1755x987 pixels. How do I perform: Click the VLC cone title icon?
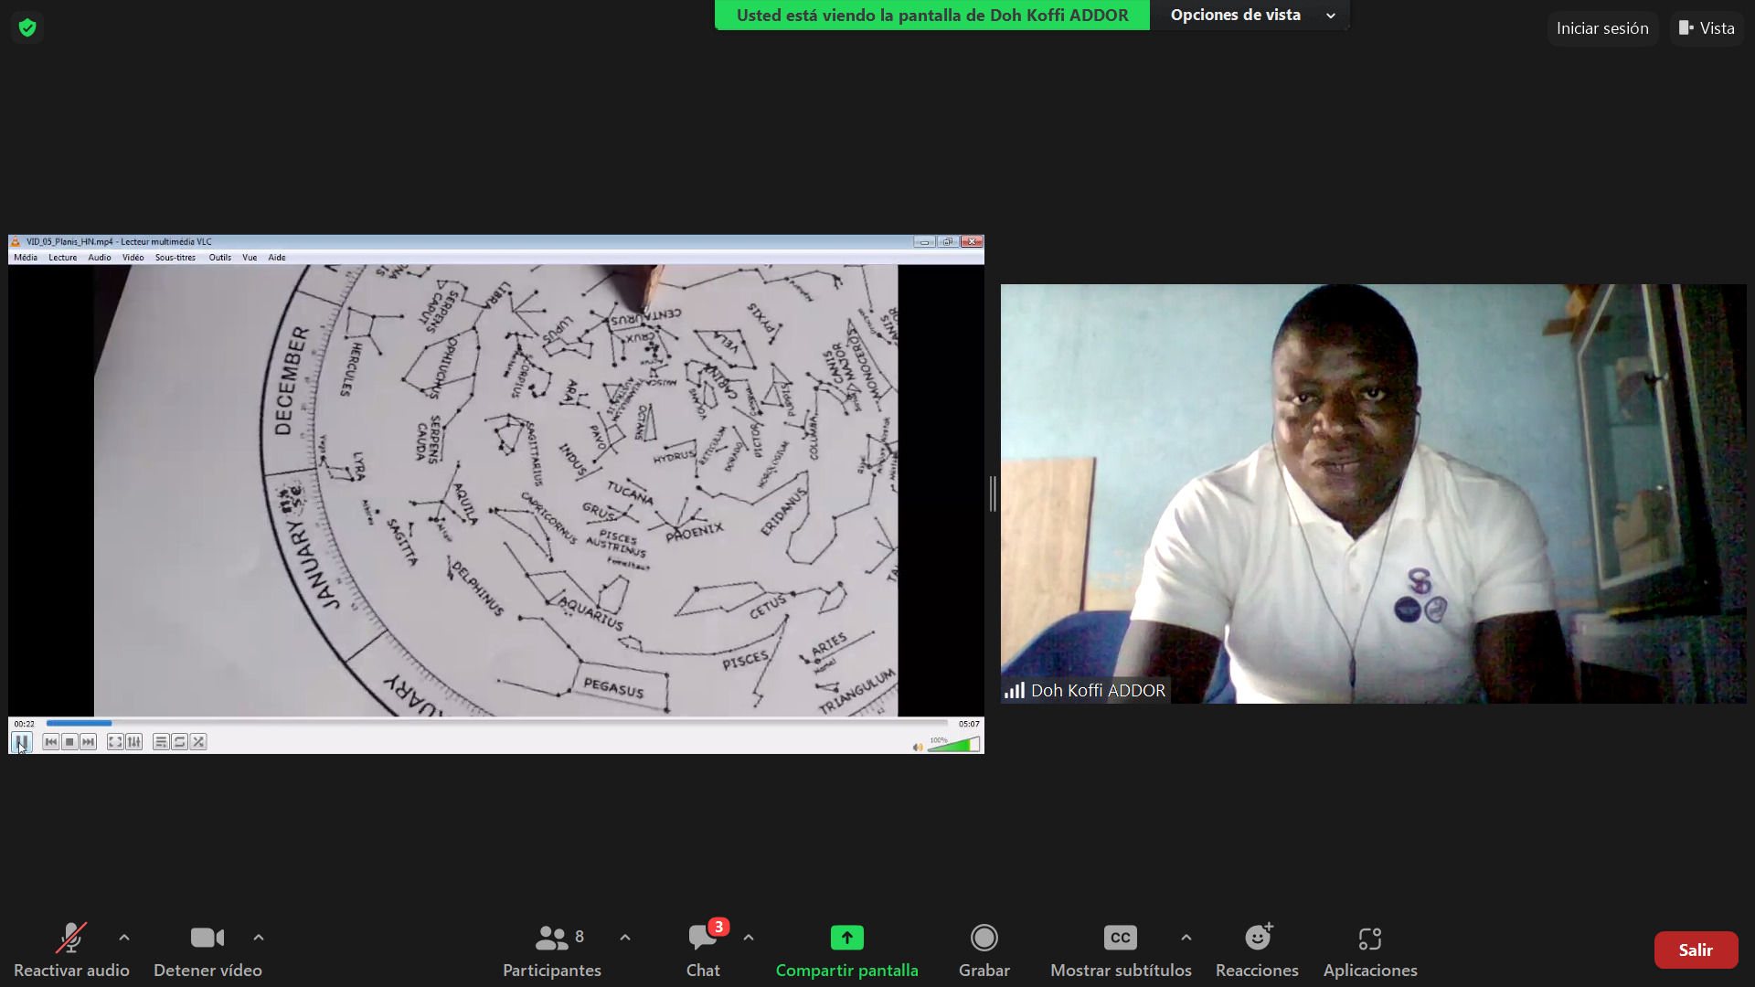(x=16, y=242)
